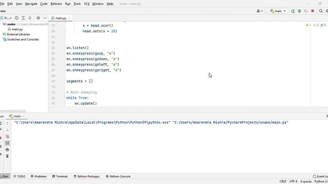Open the Run menu

click(x=68, y=4)
